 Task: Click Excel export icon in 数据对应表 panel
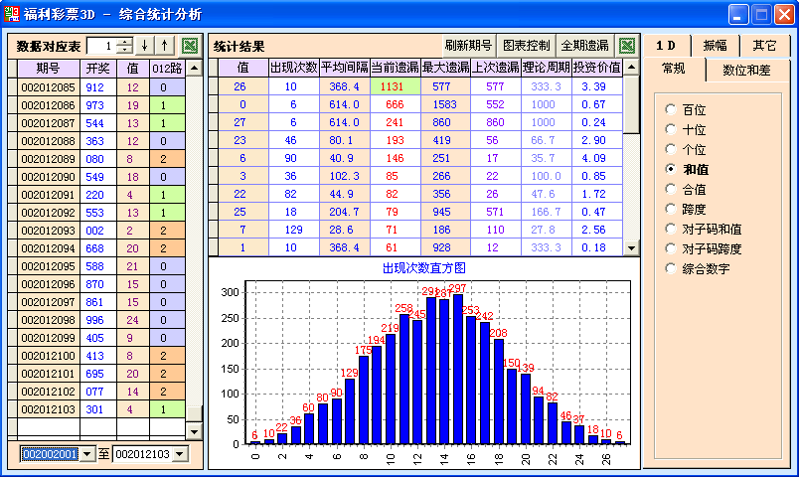190,46
